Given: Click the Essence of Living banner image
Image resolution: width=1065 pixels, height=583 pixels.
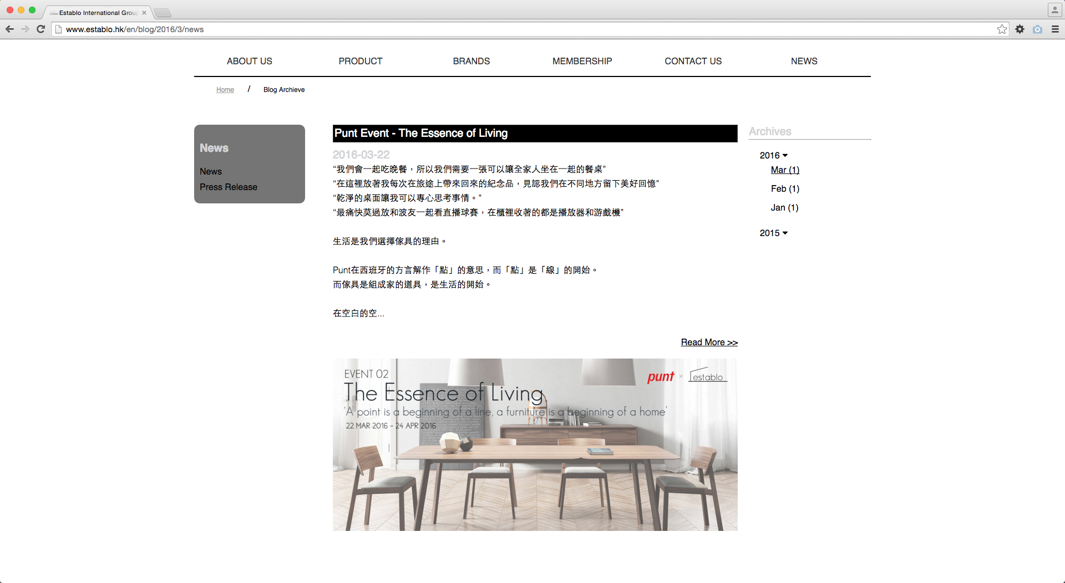Looking at the screenshot, I should (x=535, y=444).
